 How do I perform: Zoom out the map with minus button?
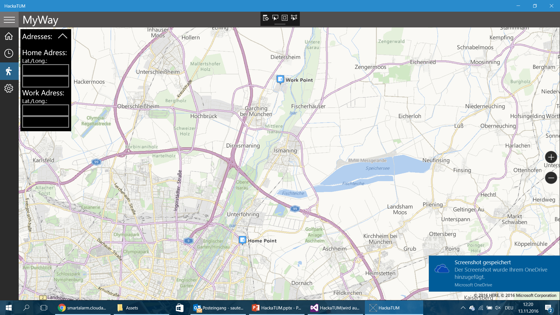551,178
